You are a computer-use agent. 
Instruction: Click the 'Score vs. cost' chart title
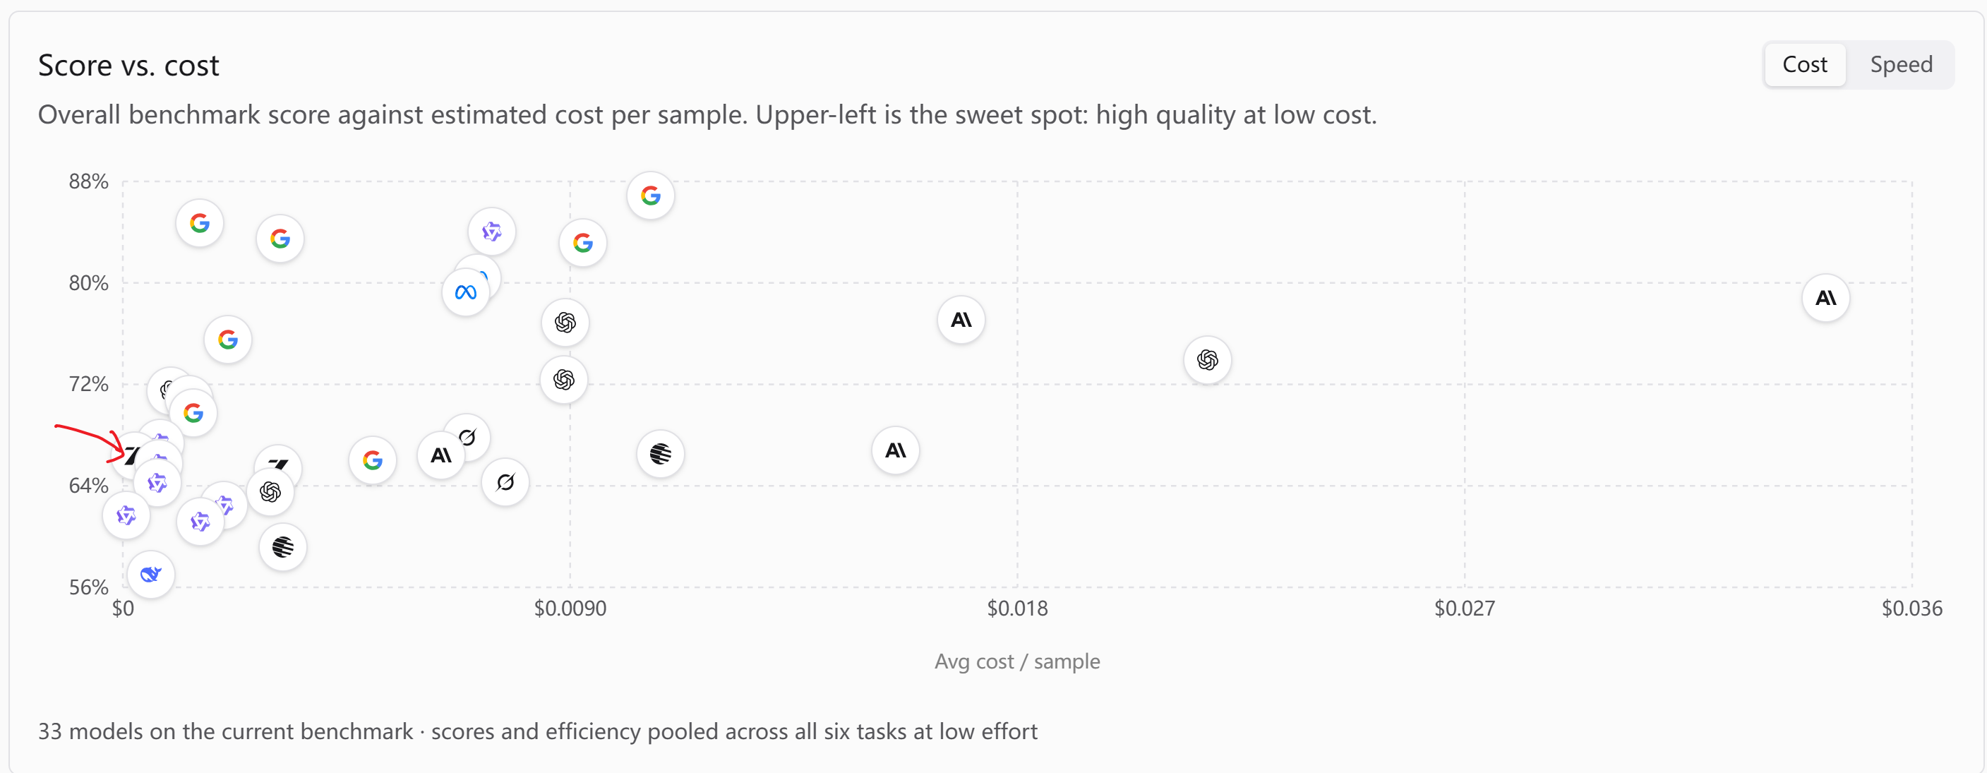pyautogui.click(x=128, y=65)
